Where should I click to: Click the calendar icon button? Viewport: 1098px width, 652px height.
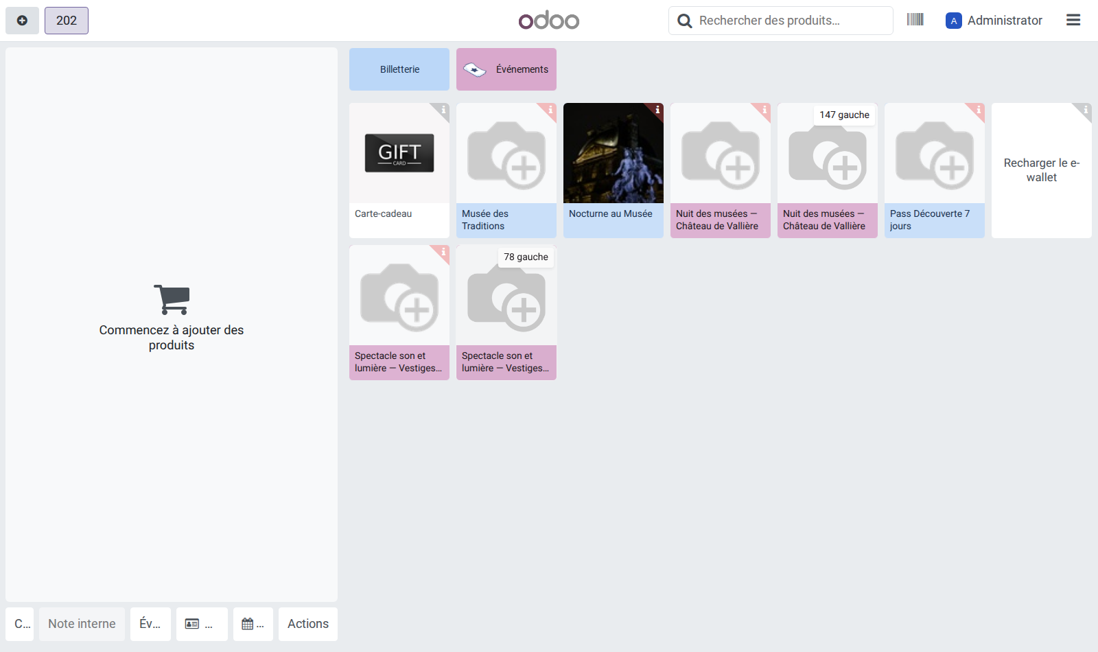[x=253, y=624]
